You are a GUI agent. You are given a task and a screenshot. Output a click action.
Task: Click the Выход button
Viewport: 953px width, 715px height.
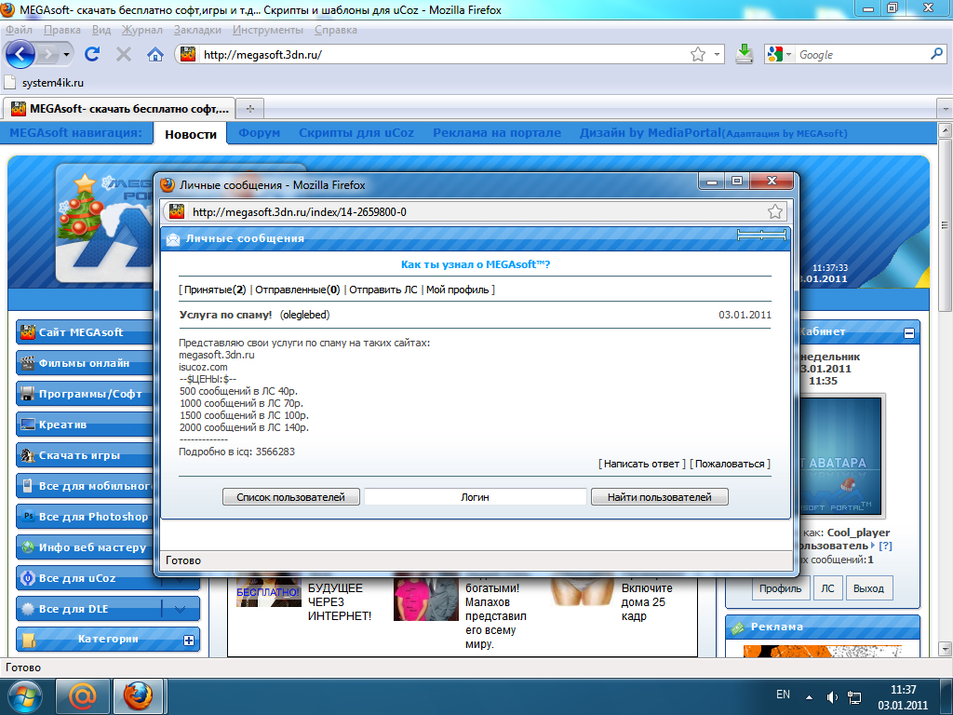pyautogui.click(x=868, y=588)
